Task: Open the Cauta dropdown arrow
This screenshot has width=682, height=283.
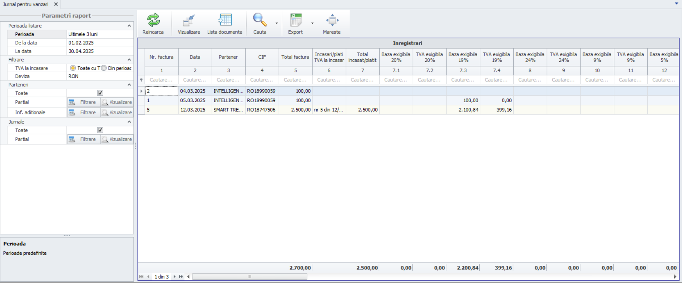Action: tap(277, 23)
